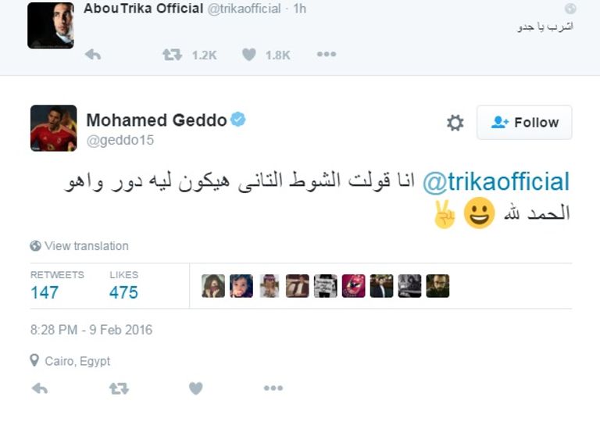Image resolution: width=600 pixels, height=422 pixels.
Task: Open first liker's avatar thumbnail
Action: (213, 286)
